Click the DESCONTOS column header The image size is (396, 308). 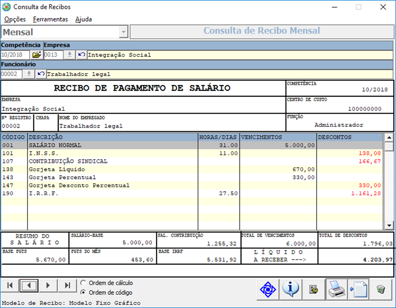coord(350,137)
